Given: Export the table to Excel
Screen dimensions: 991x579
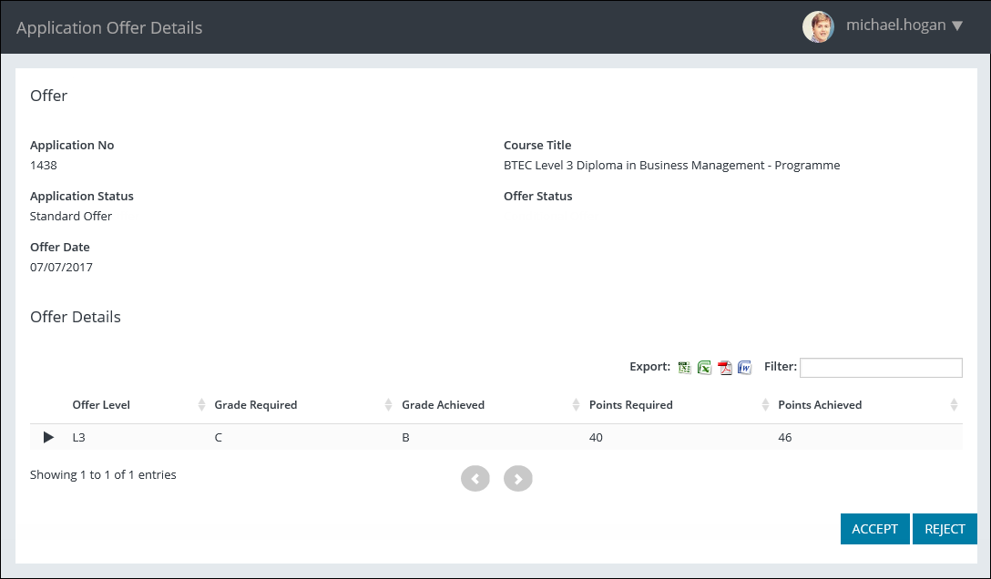Looking at the screenshot, I should pyautogui.click(x=704, y=368).
